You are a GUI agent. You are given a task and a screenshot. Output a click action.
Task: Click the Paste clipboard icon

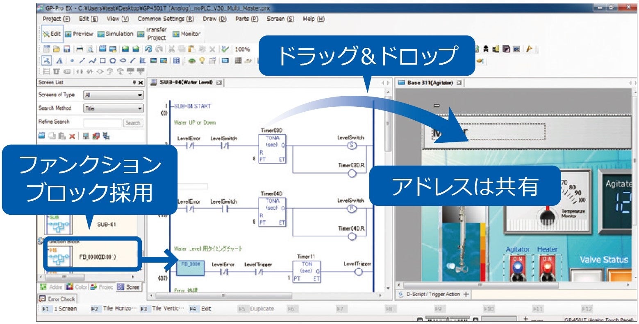[191, 49]
